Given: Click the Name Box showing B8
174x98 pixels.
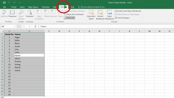Looking at the screenshot, I should (x=7, y=26).
